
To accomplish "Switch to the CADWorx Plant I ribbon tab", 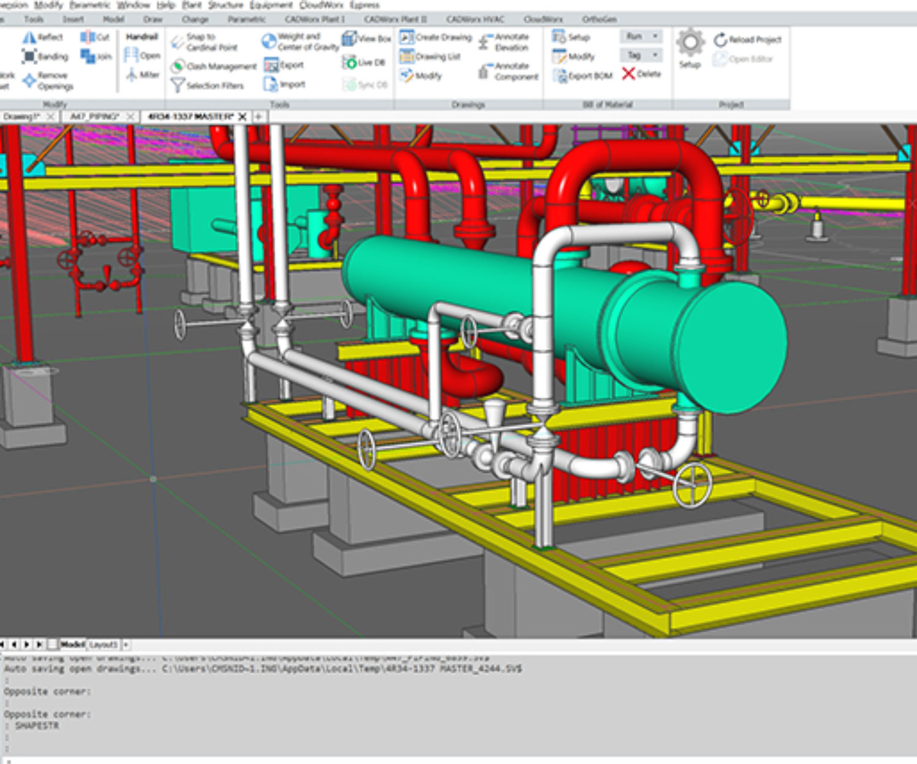I will 314,20.
